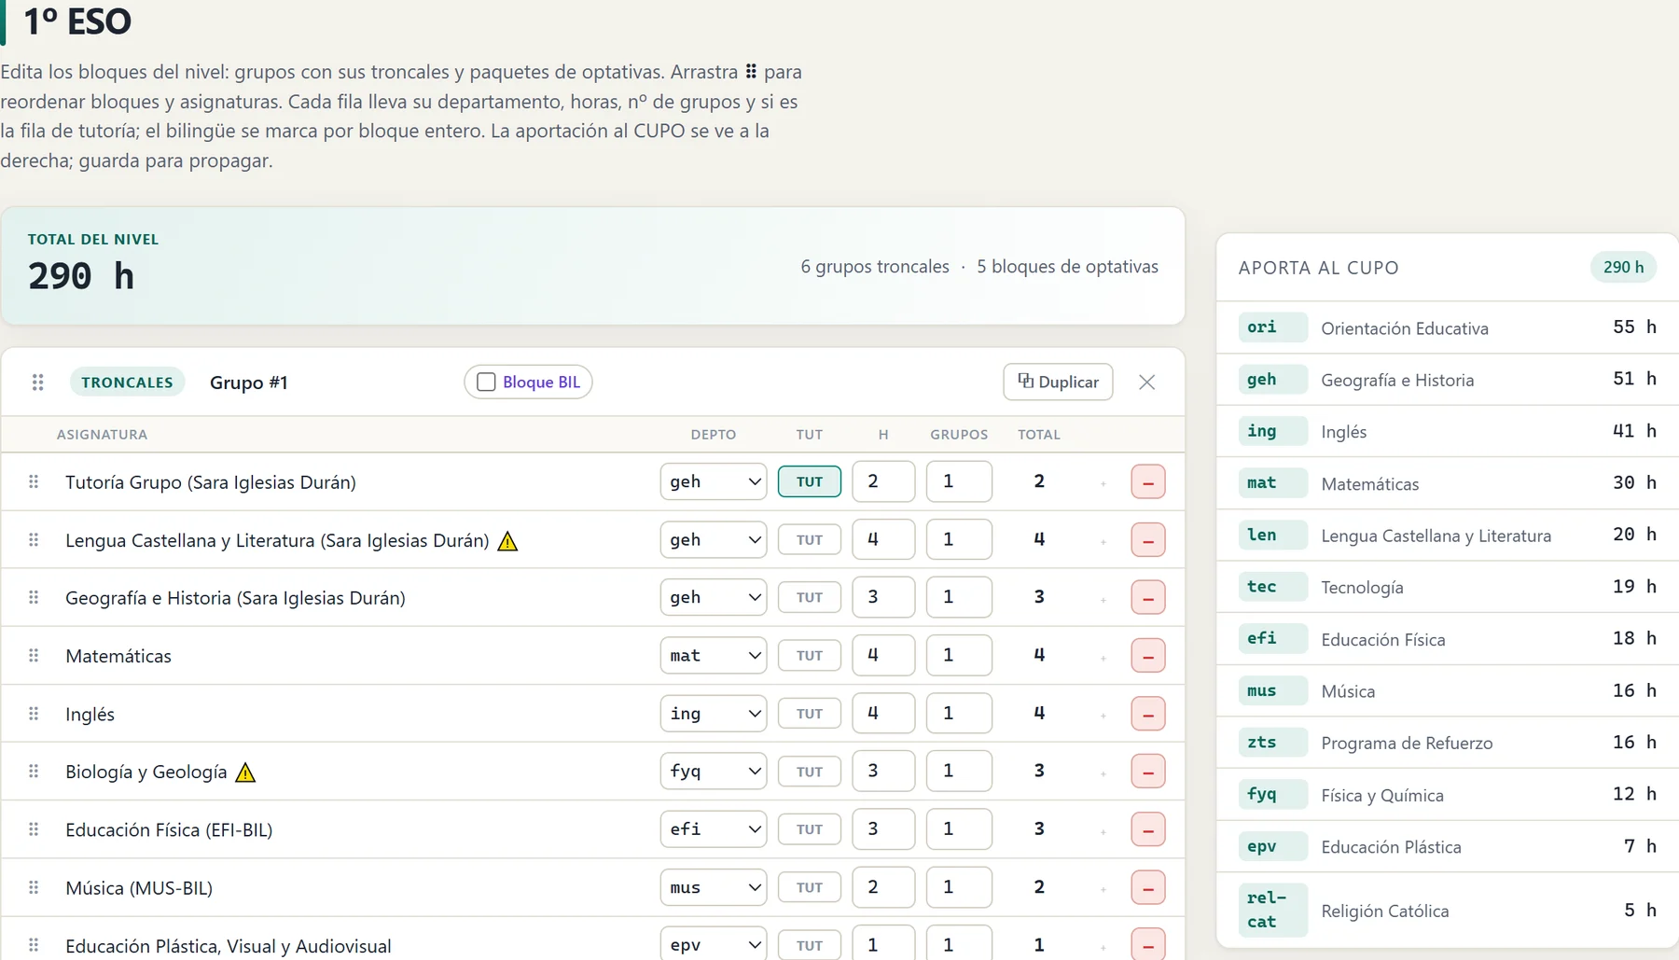Toggle TUT for Inglés row
1679x960 pixels.
click(810, 714)
